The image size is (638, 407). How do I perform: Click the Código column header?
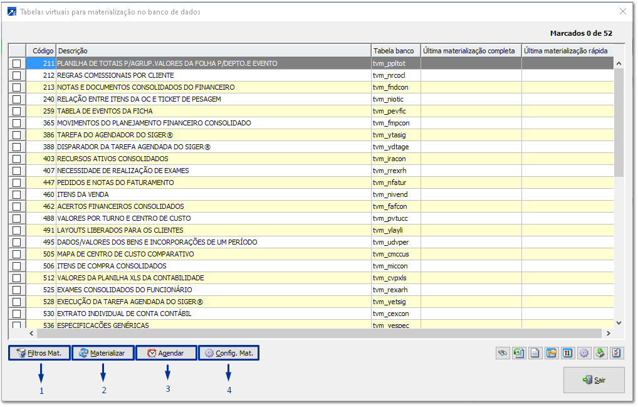41,51
